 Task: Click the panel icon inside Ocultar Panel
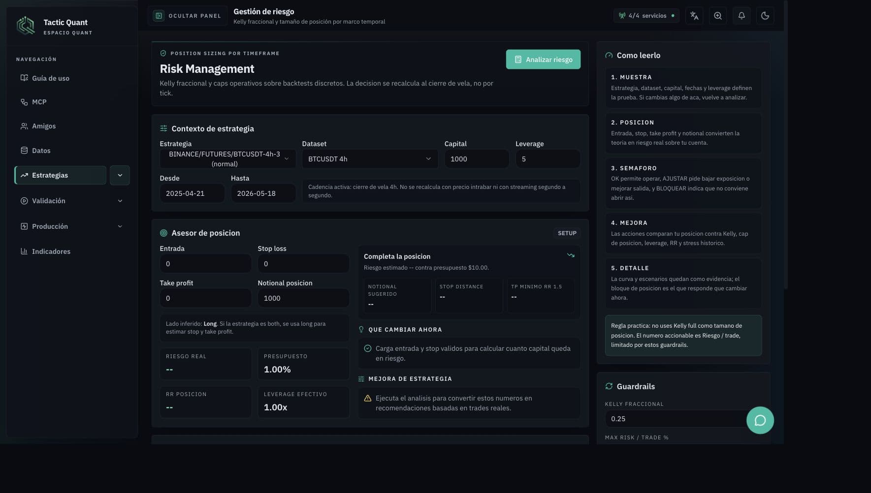tap(159, 16)
